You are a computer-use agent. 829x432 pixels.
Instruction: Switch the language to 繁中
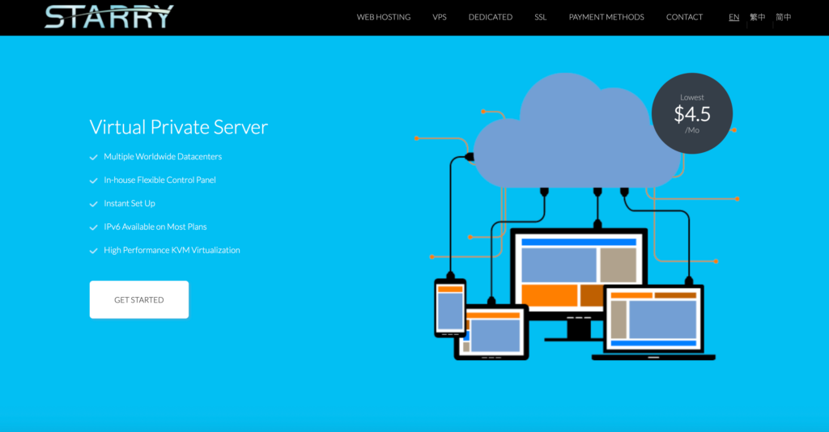tap(757, 17)
